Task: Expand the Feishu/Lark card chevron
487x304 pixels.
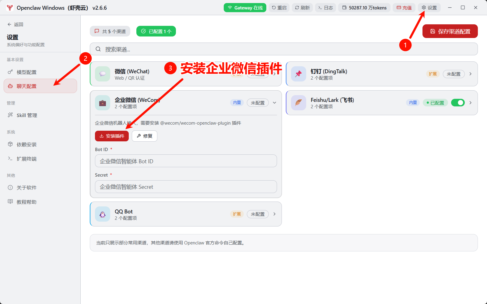Action: (x=471, y=103)
